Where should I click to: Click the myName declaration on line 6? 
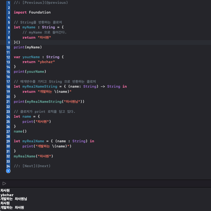(x=29, y=27)
